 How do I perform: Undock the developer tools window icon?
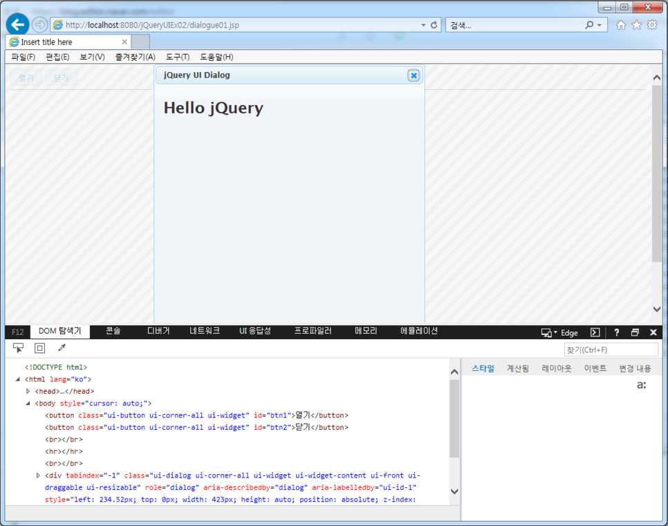coord(635,332)
